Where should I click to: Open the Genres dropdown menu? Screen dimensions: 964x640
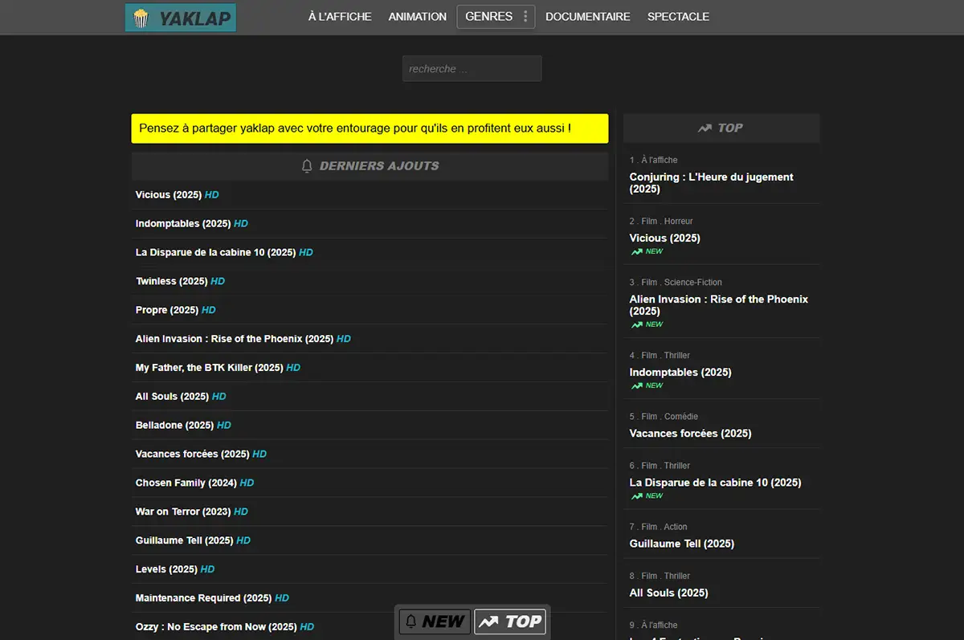(x=489, y=17)
